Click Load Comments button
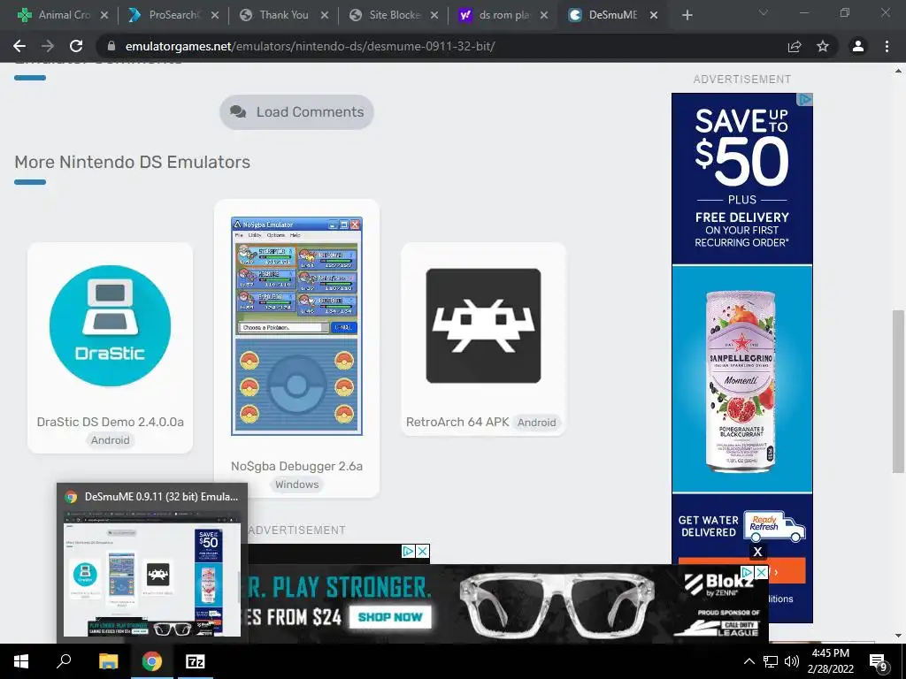The image size is (906, 679). pos(296,112)
